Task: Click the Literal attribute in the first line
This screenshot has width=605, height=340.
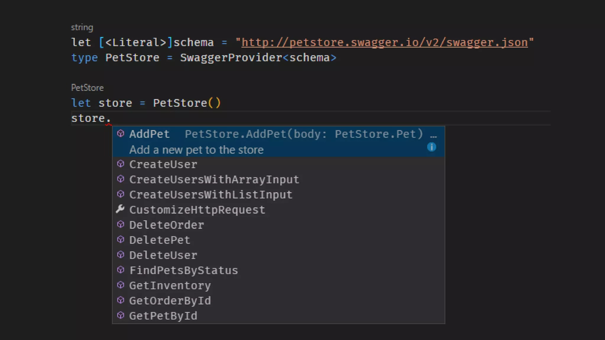Action: [x=136, y=42]
